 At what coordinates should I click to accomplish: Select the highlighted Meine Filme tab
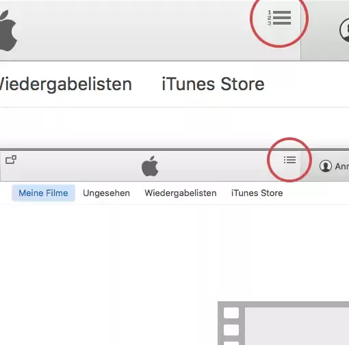click(x=43, y=193)
